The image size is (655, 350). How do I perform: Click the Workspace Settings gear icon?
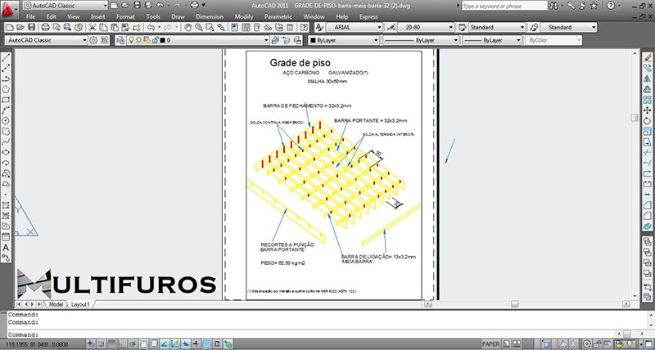pyautogui.click(x=93, y=39)
